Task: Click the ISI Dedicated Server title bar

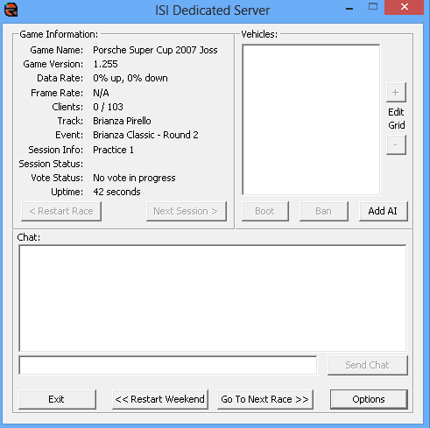Action: point(212,11)
